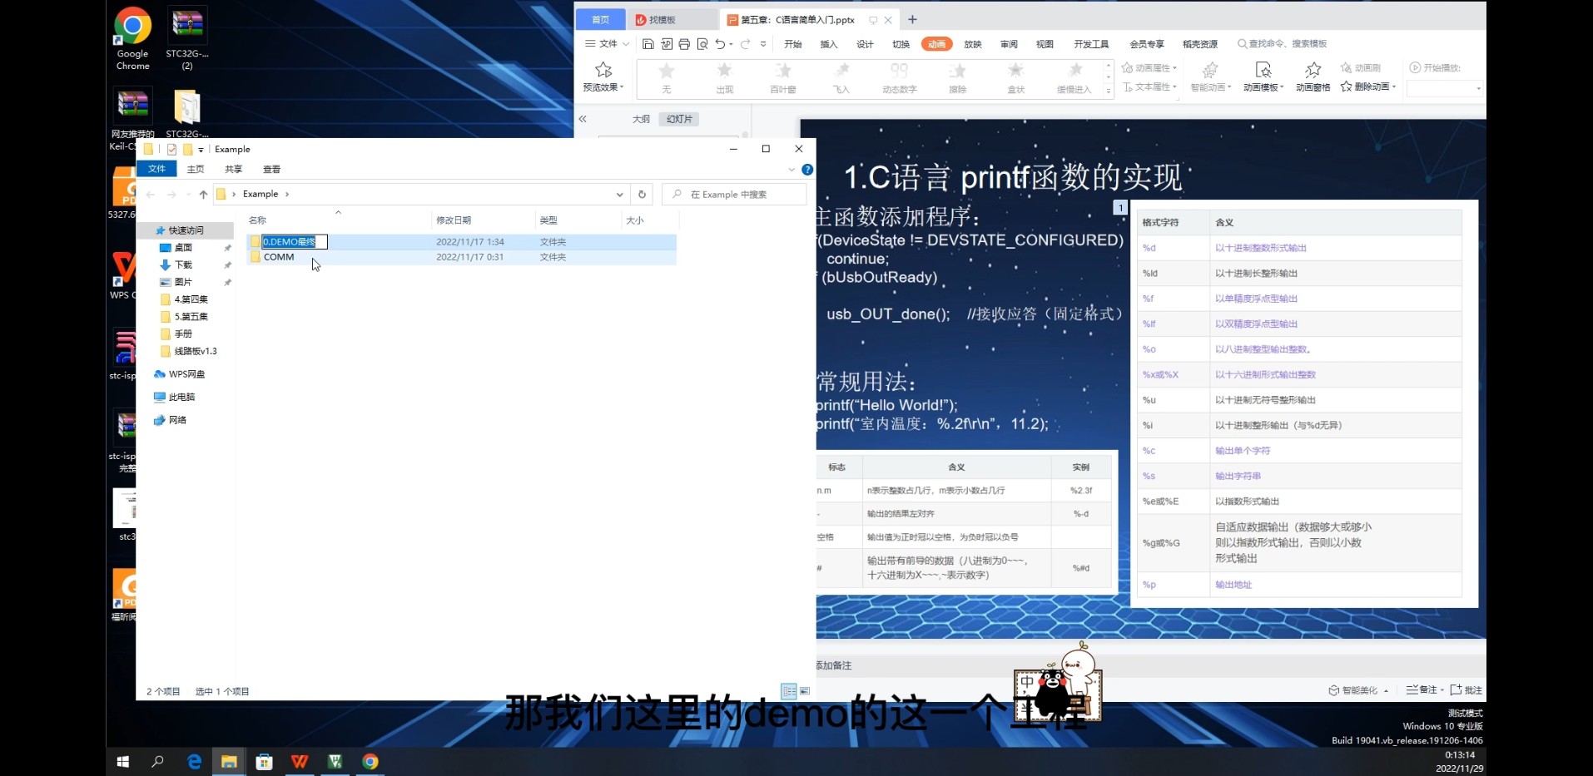Image resolution: width=1593 pixels, height=776 pixels.
Task: Open the 删除动画 dropdown
Action: [1369, 86]
